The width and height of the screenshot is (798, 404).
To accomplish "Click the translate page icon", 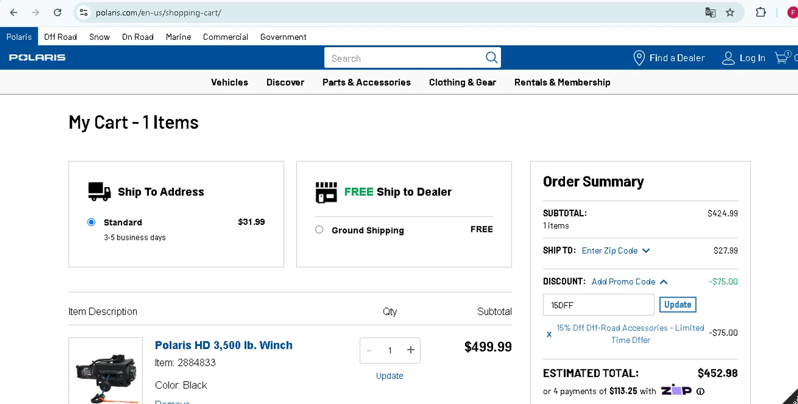I will (710, 12).
